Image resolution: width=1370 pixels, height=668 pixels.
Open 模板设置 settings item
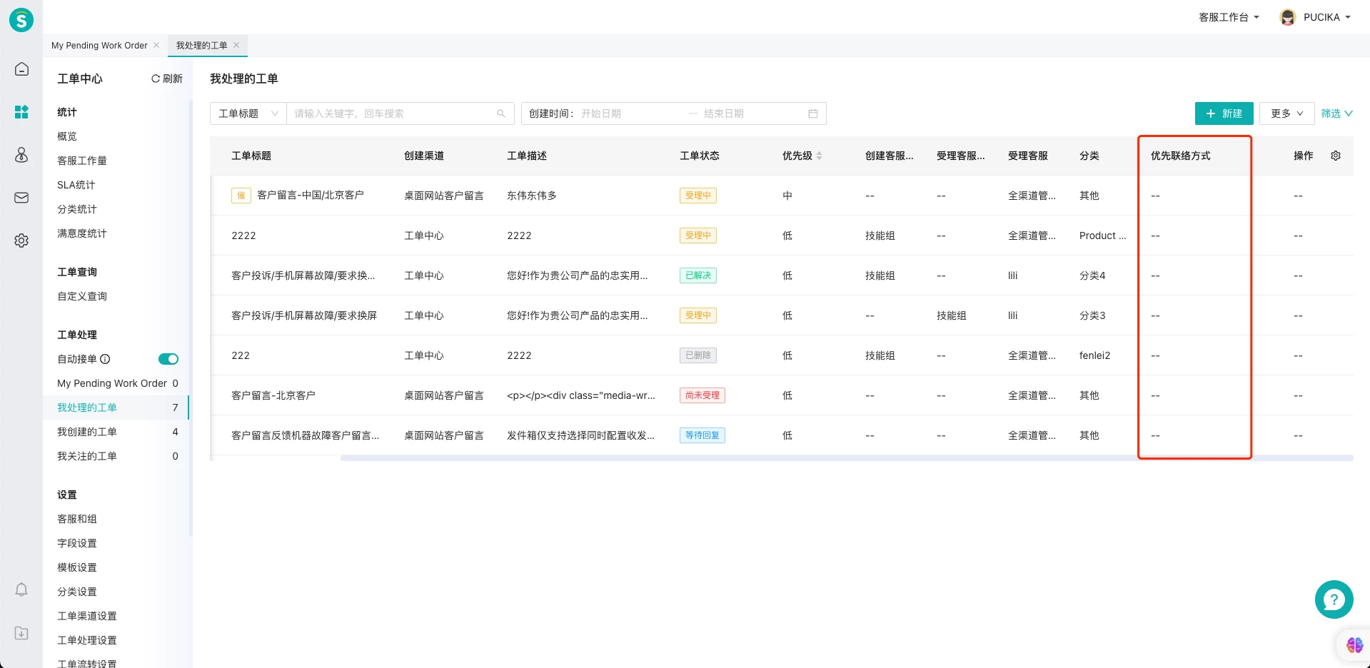(77, 567)
